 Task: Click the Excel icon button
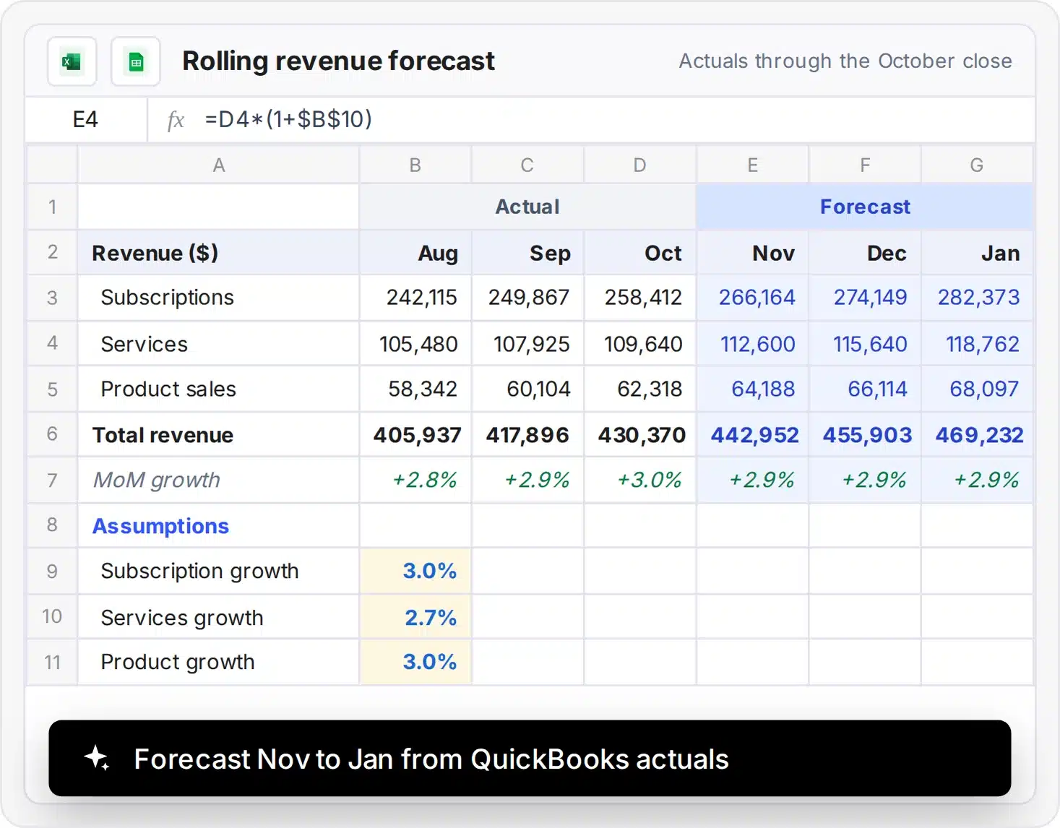tap(72, 61)
